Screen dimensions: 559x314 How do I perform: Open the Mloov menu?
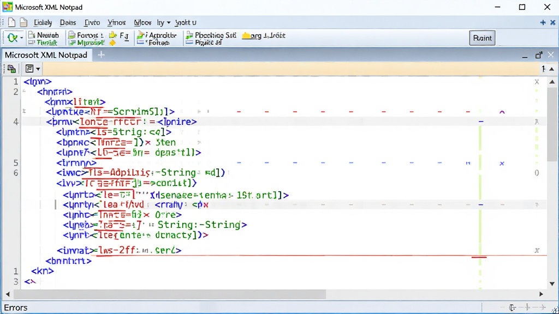(142, 22)
